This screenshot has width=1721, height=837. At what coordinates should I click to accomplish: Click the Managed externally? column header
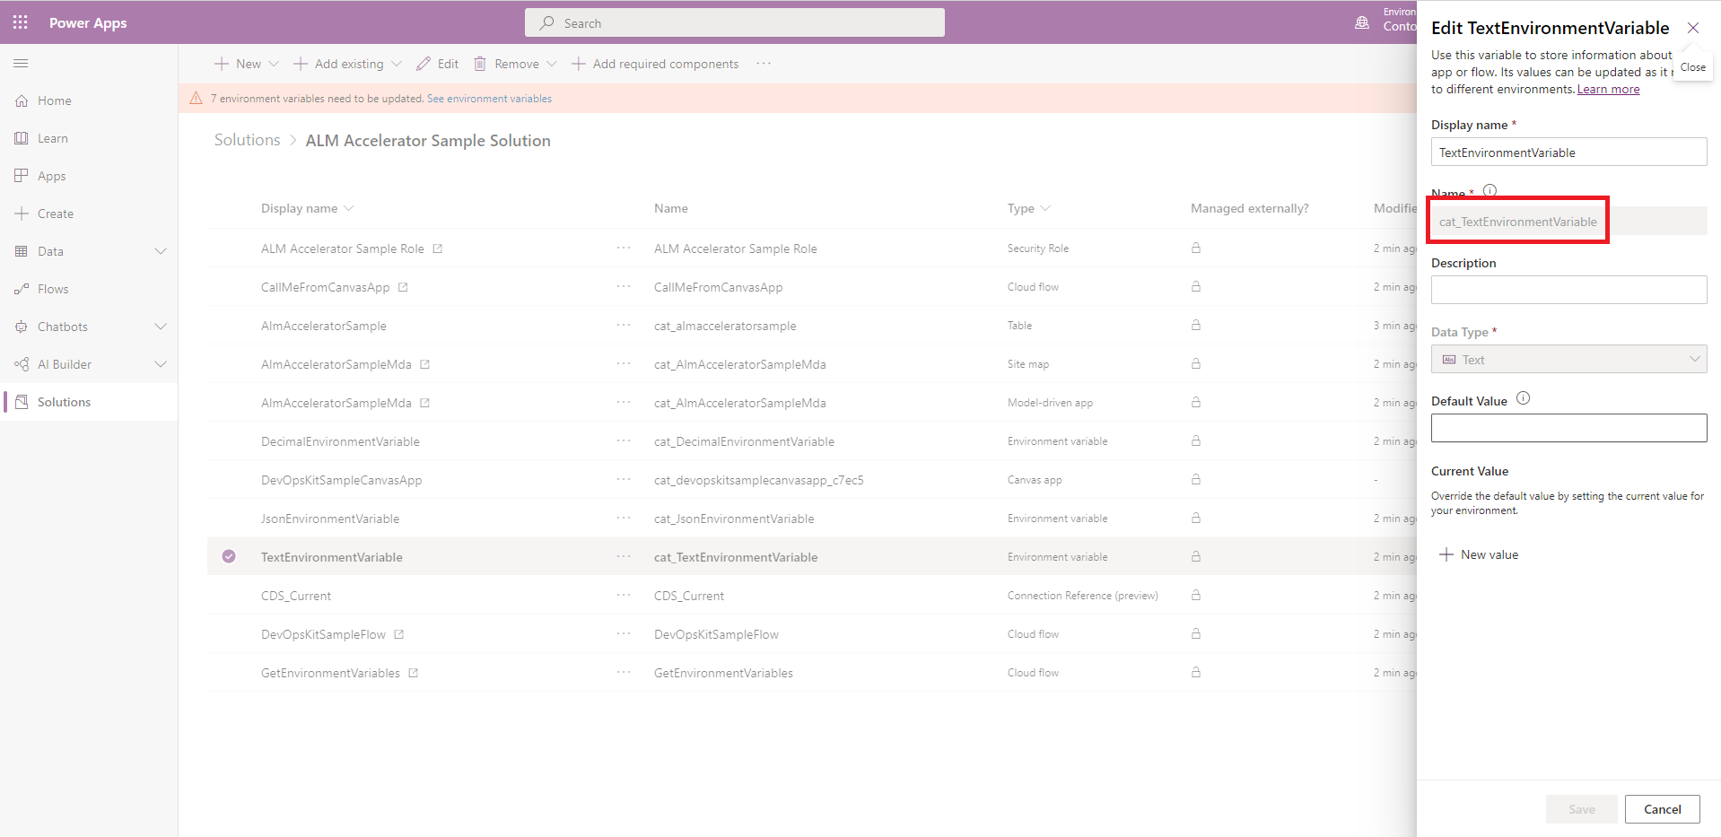pos(1249,208)
